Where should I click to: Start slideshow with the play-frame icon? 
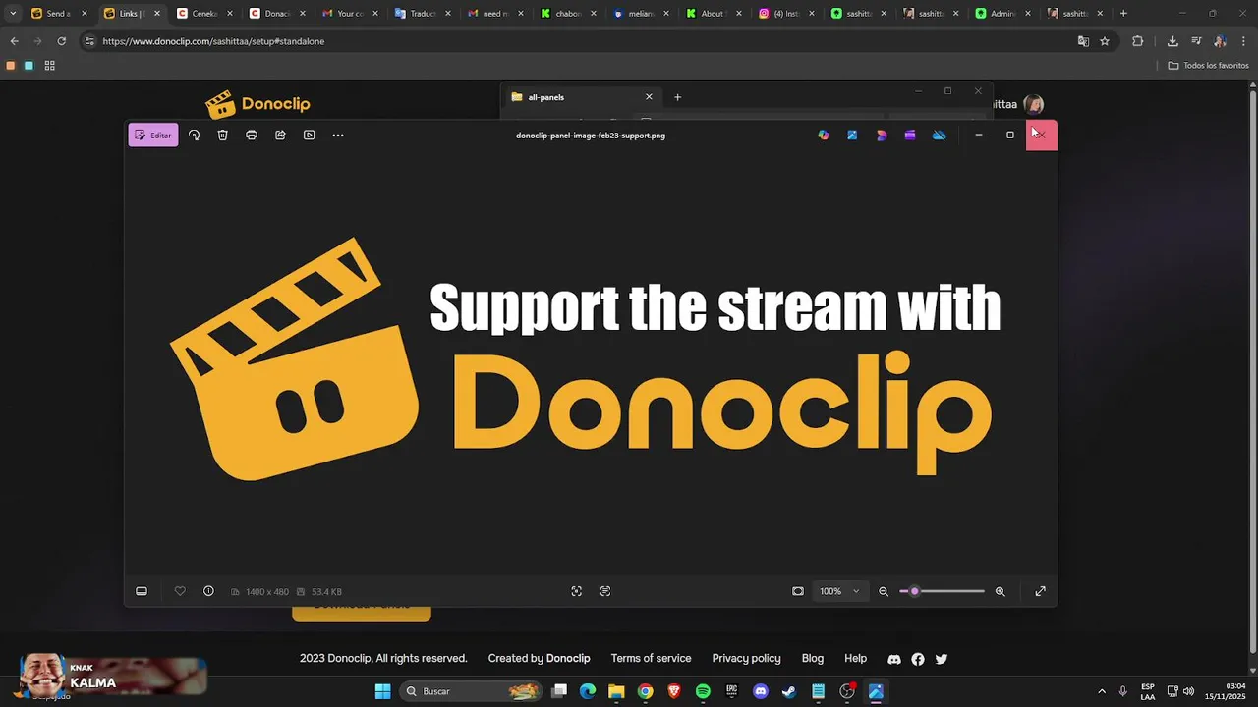309,135
